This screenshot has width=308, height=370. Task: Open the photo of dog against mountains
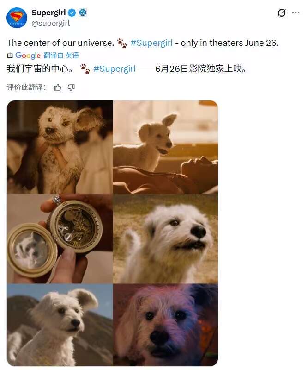click(x=60, y=325)
